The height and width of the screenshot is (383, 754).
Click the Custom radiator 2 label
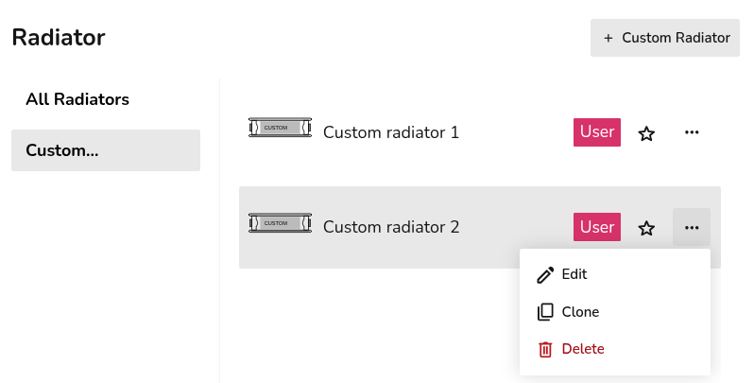click(x=391, y=227)
